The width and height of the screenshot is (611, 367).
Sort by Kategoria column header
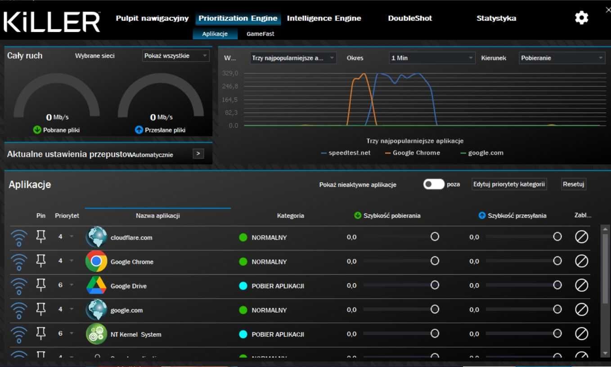[291, 216]
